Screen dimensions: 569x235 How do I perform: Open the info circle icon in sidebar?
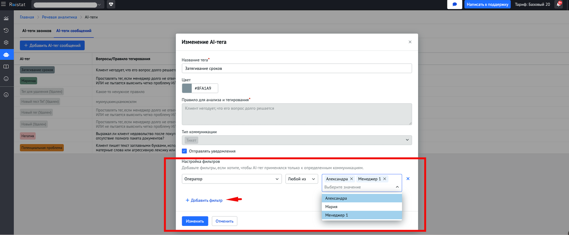(6, 95)
